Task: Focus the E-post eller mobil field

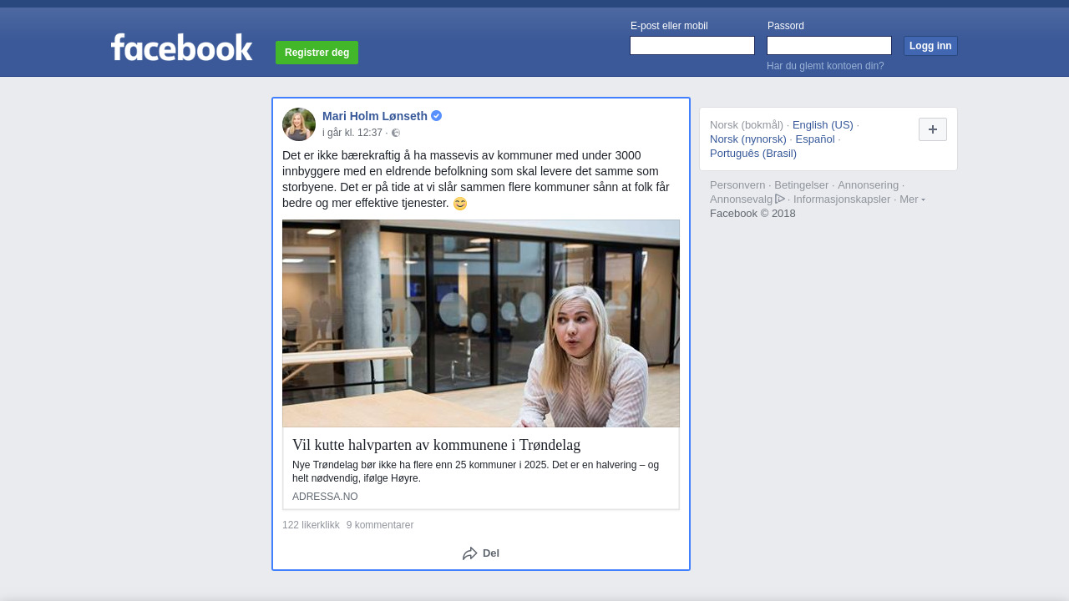Action: 692,46
